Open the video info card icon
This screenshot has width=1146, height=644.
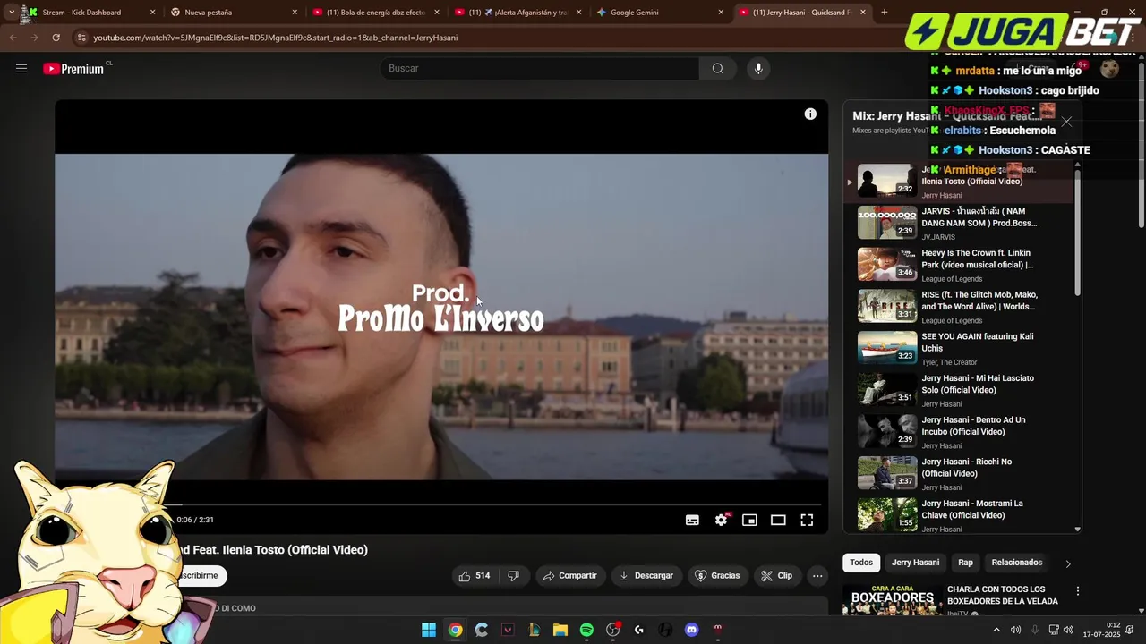pyautogui.click(x=810, y=114)
